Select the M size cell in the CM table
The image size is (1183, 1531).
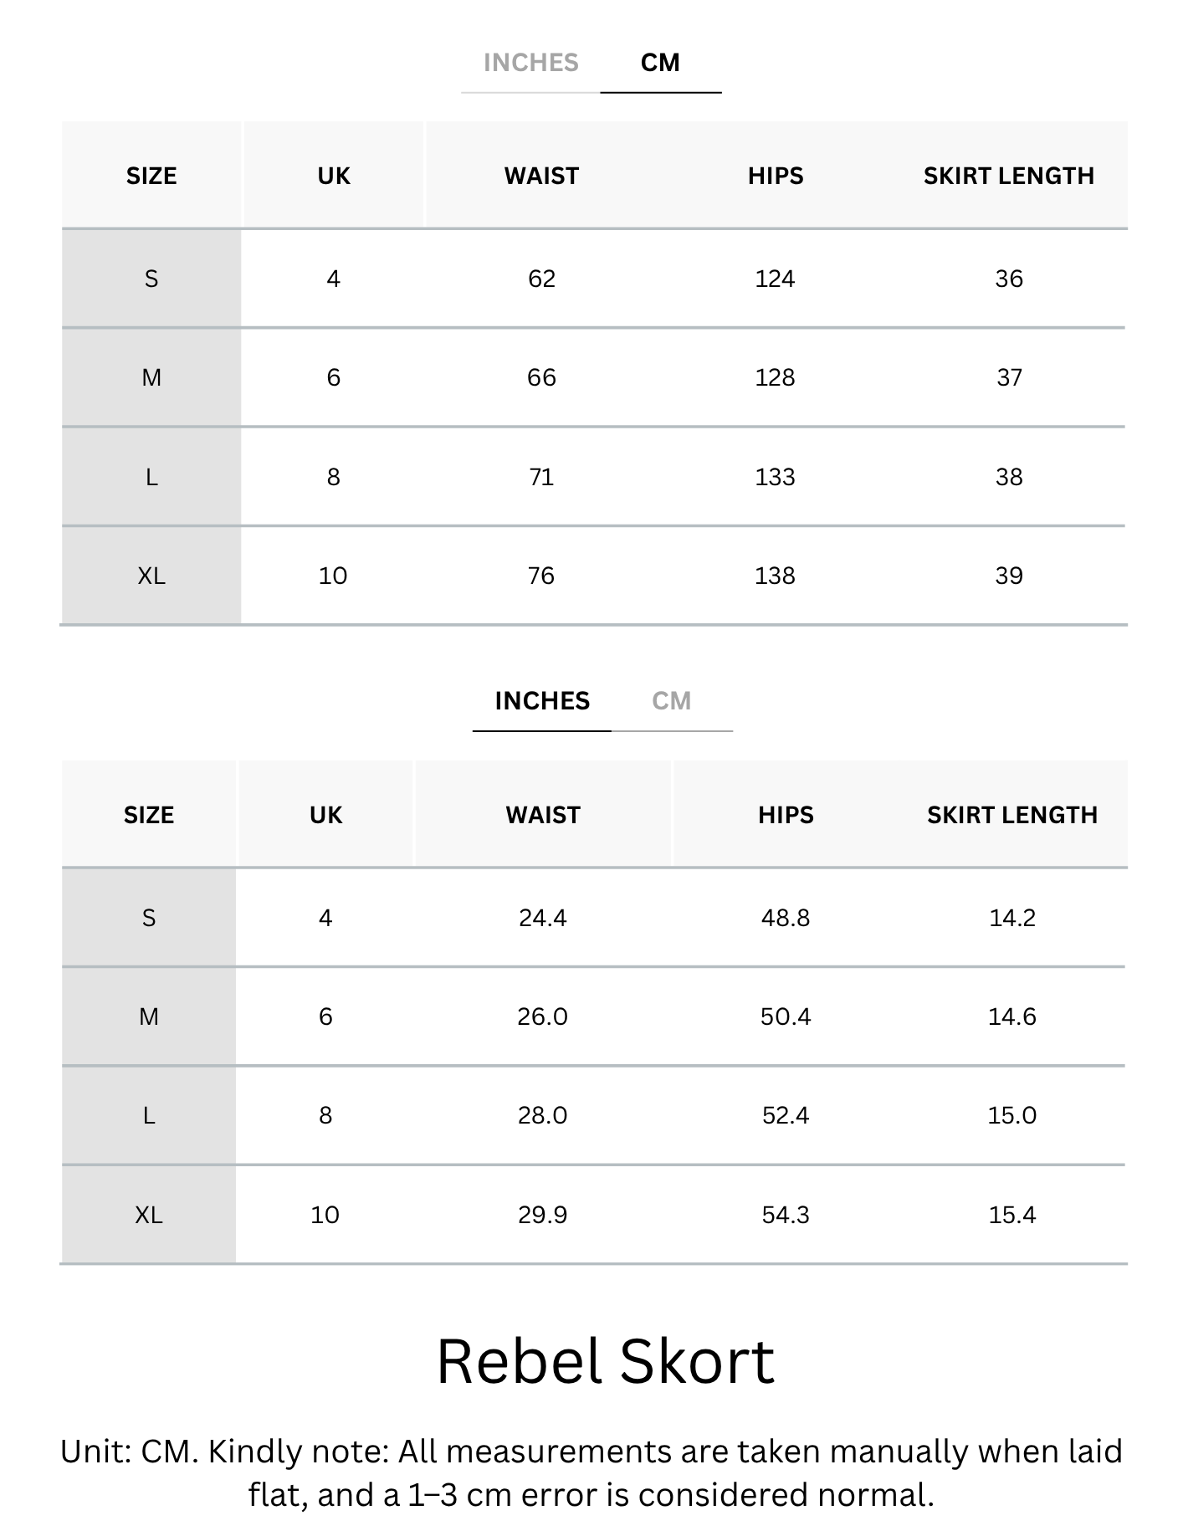click(x=151, y=377)
